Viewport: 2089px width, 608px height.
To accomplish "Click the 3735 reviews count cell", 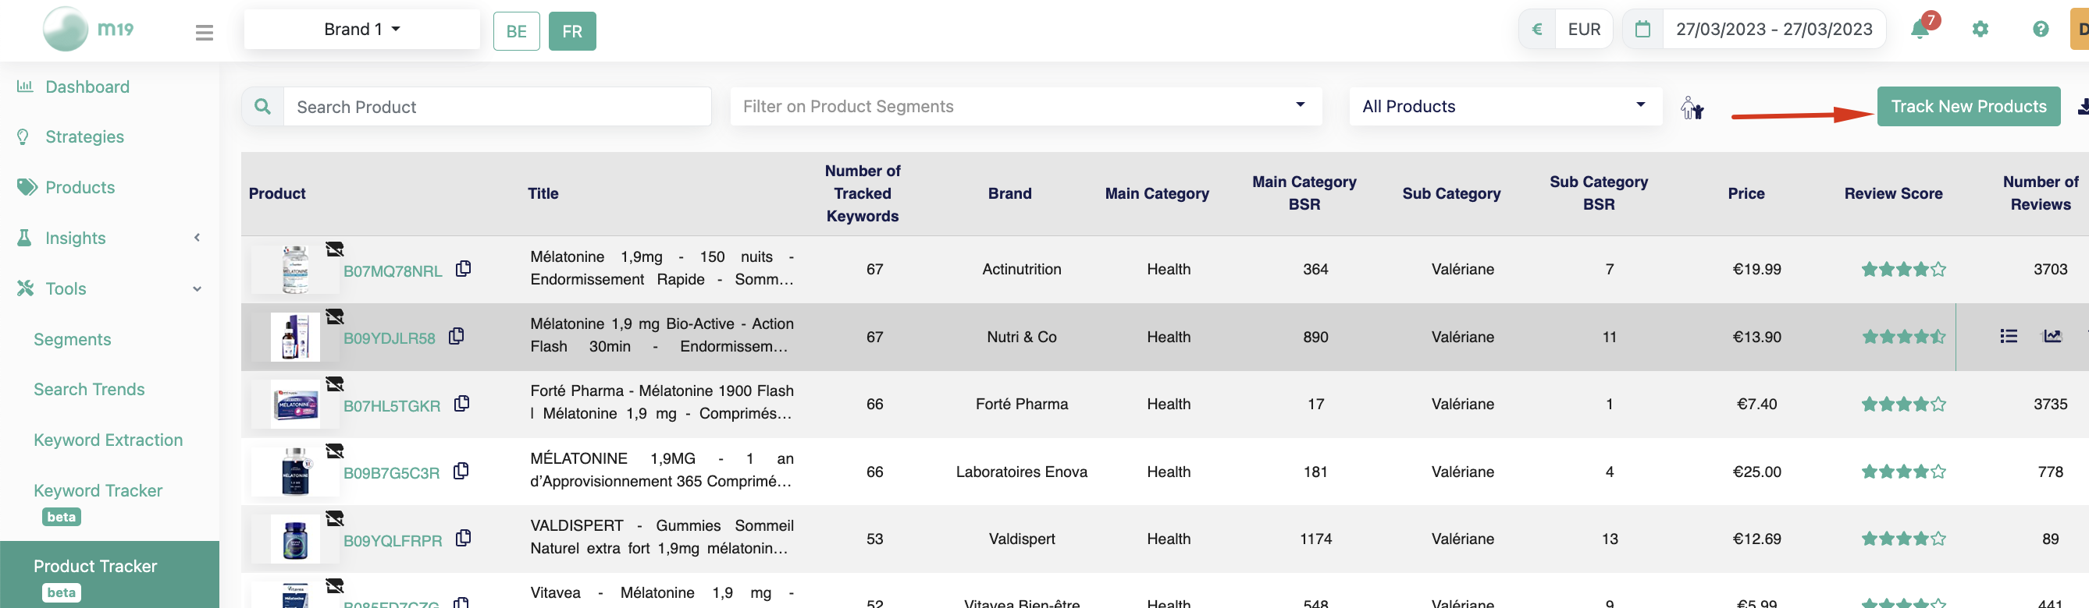I will (x=2050, y=404).
